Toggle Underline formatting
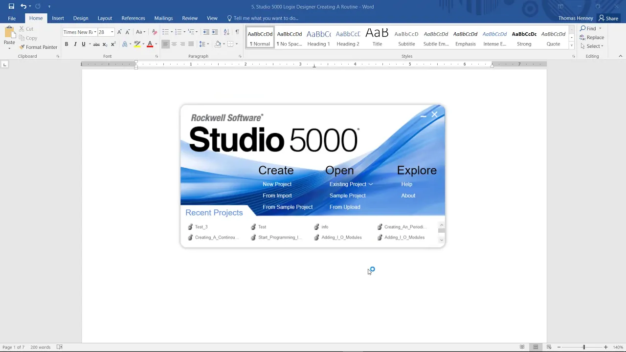The width and height of the screenshot is (626, 352). pyautogui.click(x=84, y=44)
